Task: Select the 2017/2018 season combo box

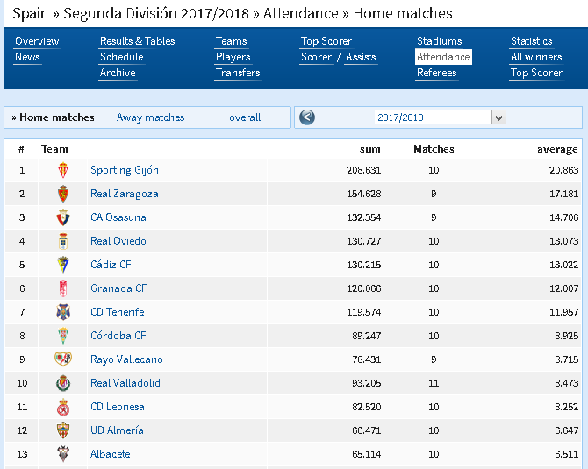Action: coord(441,117)
